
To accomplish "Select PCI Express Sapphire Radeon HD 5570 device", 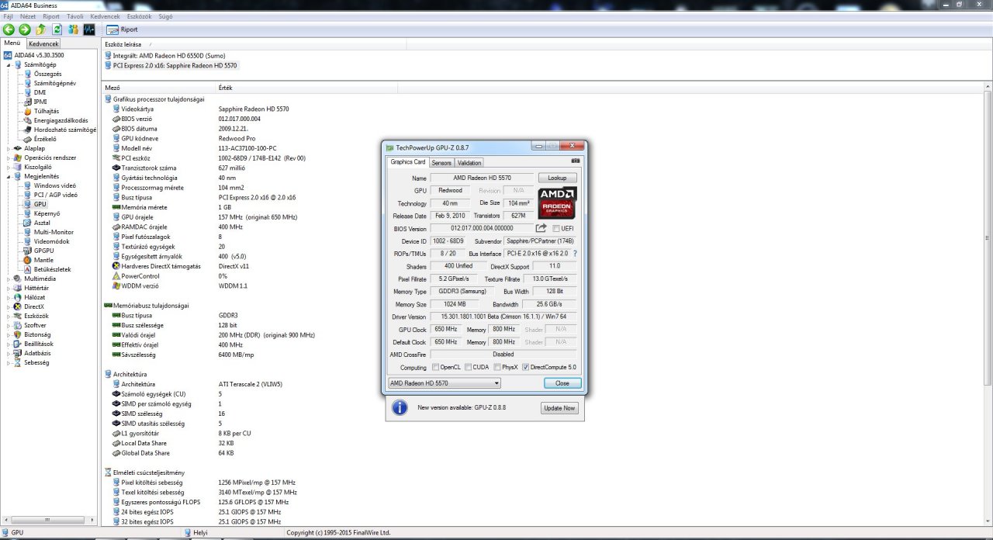I will (x=171, y=65).
